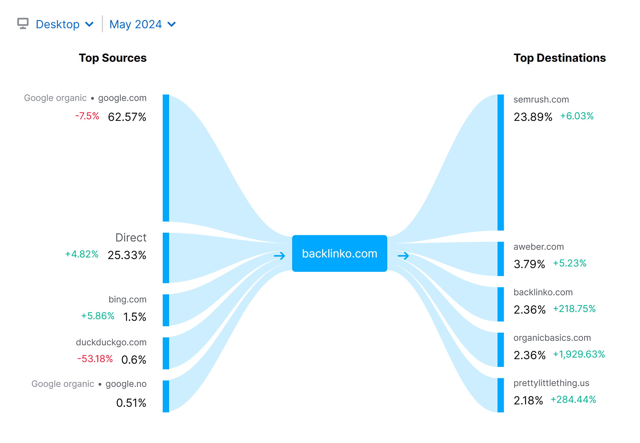Click the aweber.com destination label

click(x=538, y=246)
